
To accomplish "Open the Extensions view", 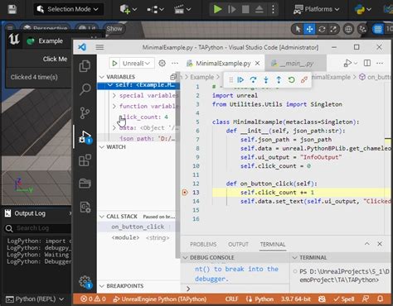I will [85, 160].
